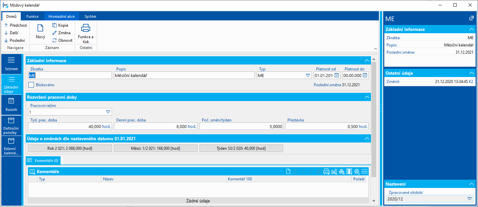Screen dimensions: 478x207
Task: Go to Předchozí (previous) record
Action: (15, 25)
